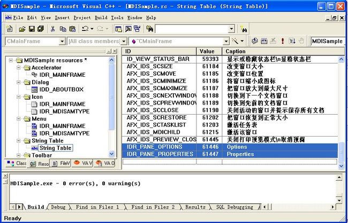Collapse the MDISample resources root node
Screen dimensions: 348x223
(x=11, y=60)
